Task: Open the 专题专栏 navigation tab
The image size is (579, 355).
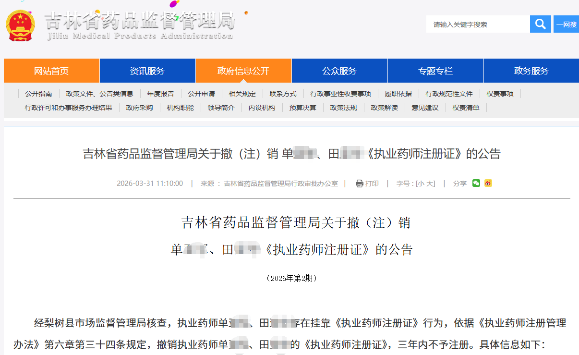Action: (435, 71)
